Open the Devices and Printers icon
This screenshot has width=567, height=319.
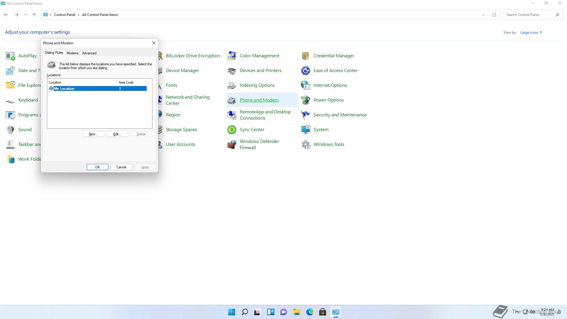[232, 71]
